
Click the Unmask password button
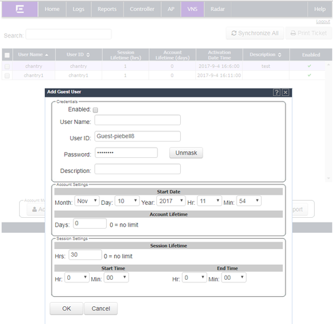[186, 152]
